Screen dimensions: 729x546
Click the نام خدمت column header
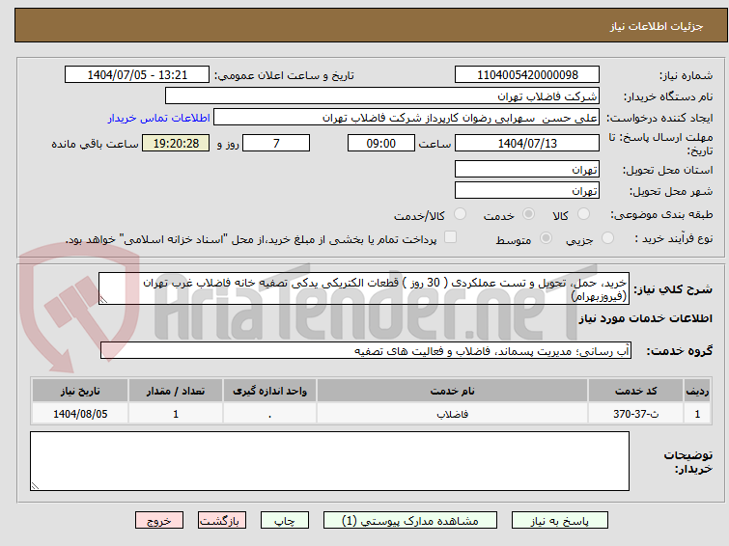[x=452, y=391]
